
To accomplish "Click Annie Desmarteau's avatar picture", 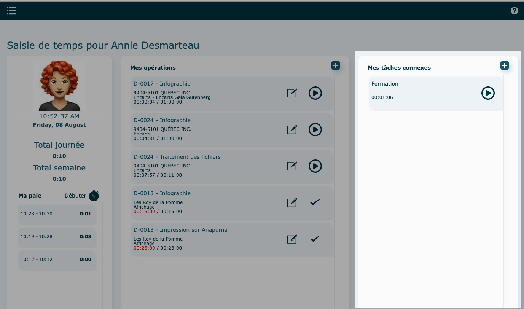I will click(59, 86).
